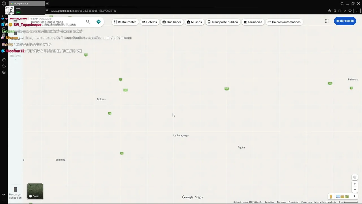This screenshot has height=204, width=362.
Task: Zoom out with the minus button
Action: 355,190
